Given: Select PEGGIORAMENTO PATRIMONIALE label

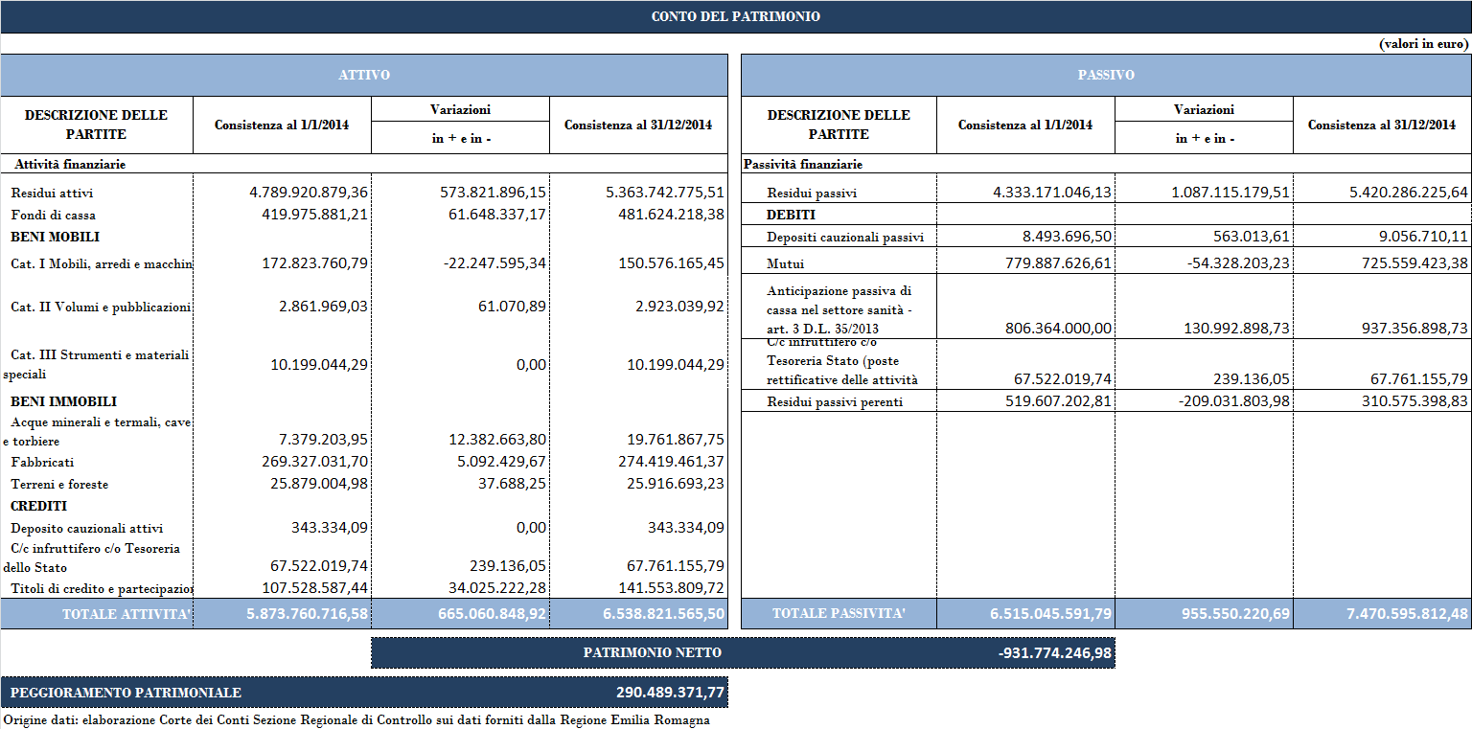Looking at the screenshot, I should pos(126,693).
